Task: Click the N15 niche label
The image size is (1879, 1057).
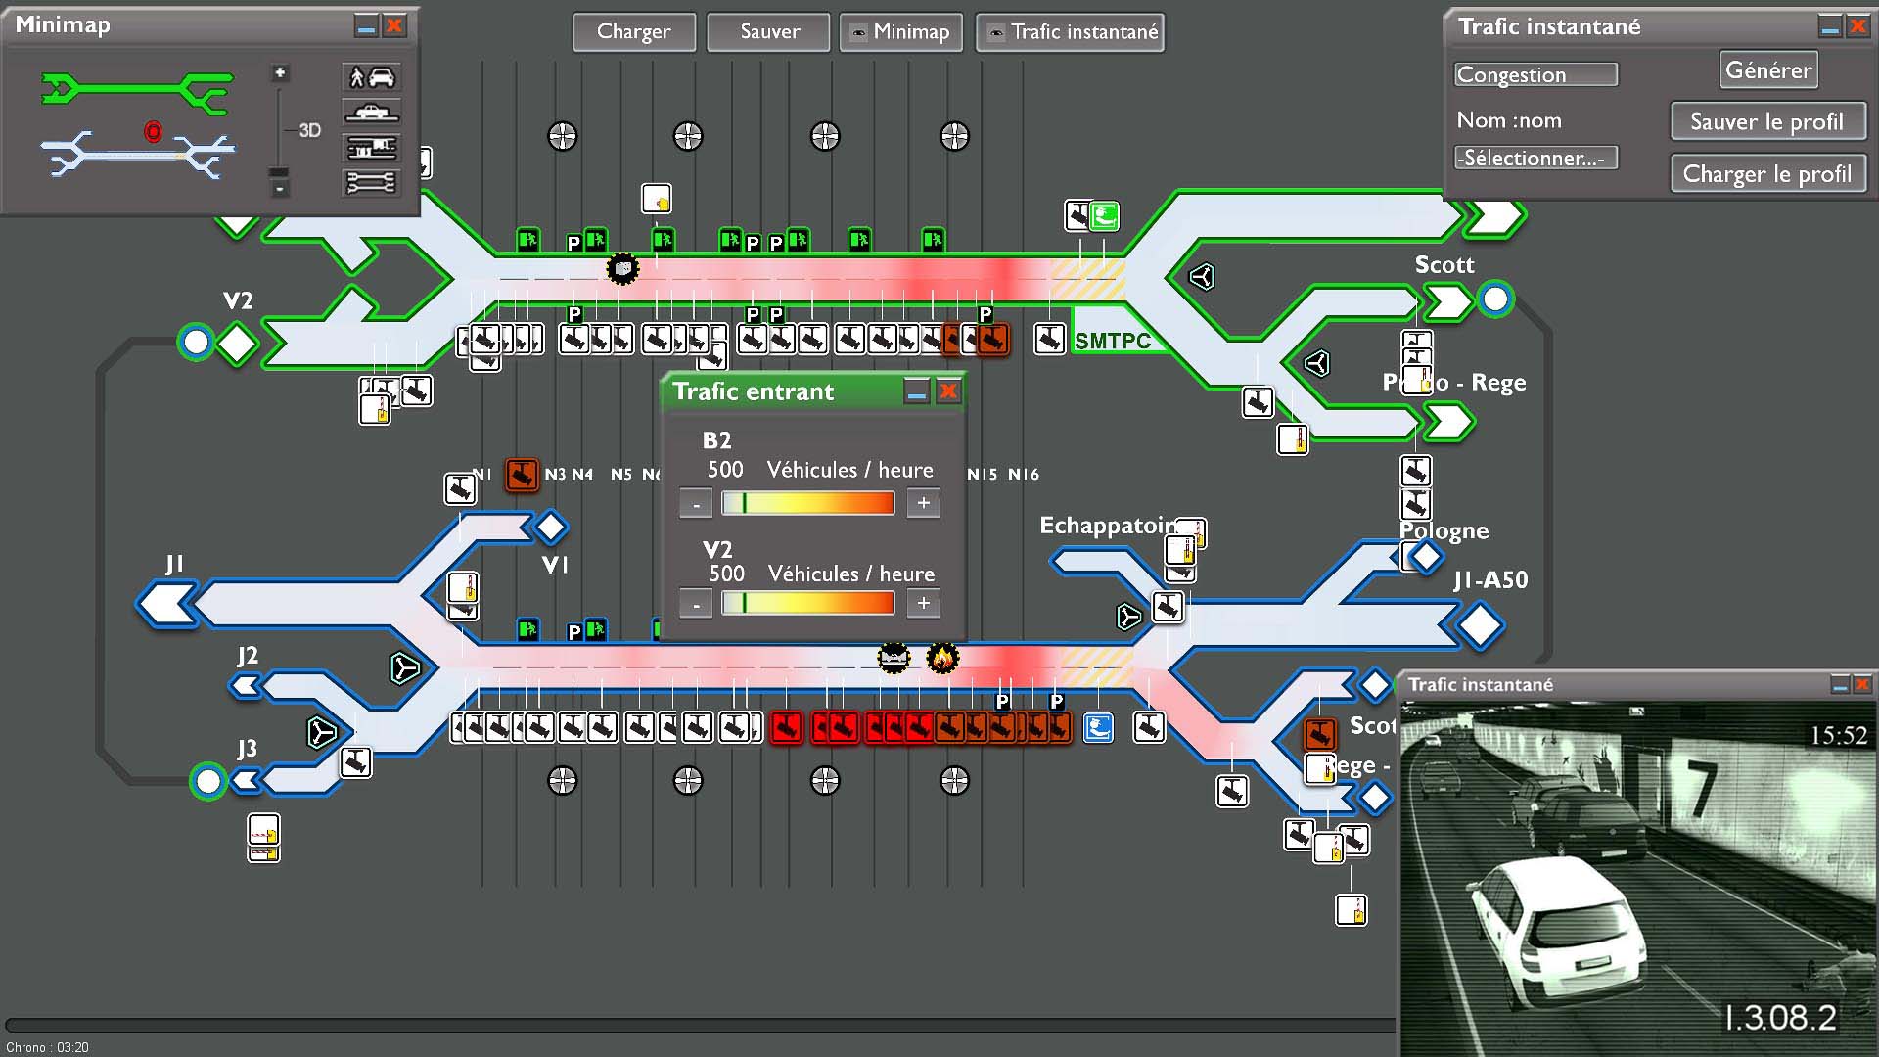Action: pyautogui.click(x=982, y=474)
